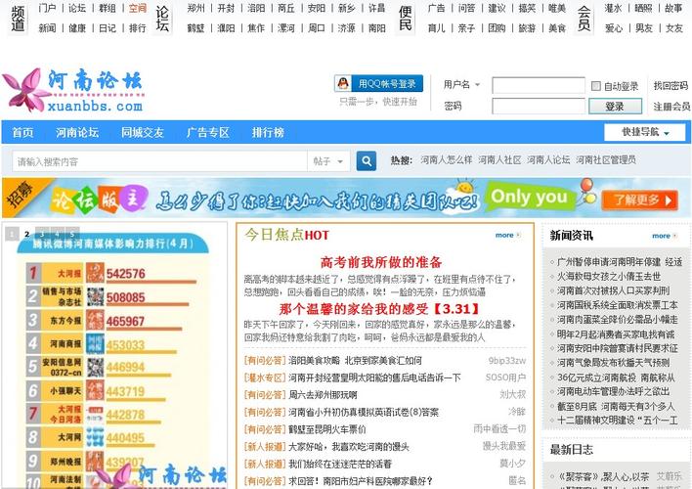Screen dimensions: 692x489
Task: Focus the username input field
Action: pyautogui.click(x=539, y=86)
